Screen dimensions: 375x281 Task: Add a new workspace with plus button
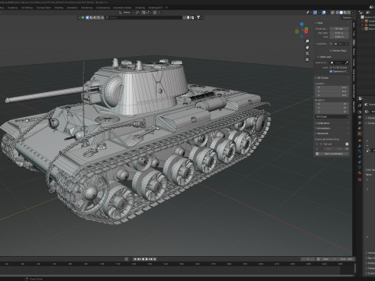coord(166,8)
